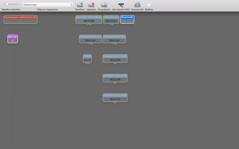The width and height of the screenshot is (239, 149).
Task: Click the APC Key 25 device
Action: [x=111, y=19]
